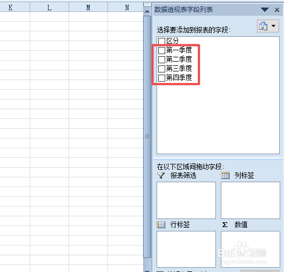Click the 区分 field name
Screen dimensions: 284x272
173,41
